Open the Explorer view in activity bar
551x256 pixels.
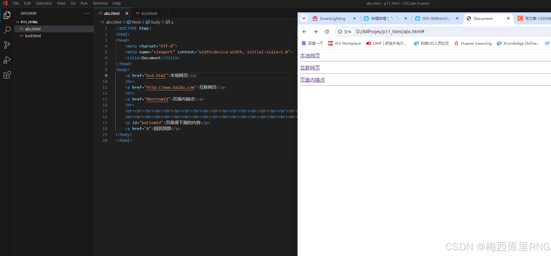click(7, 15)
